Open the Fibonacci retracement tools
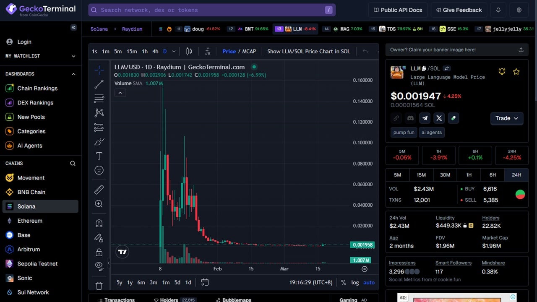Viewport: 537px width, 302px height. pyautogui.click(x=99, y=99)
